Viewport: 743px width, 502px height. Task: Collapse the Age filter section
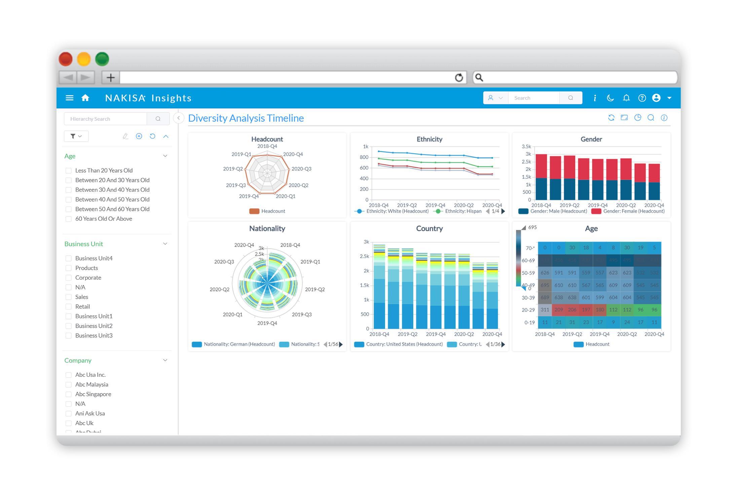coord(165,156)
